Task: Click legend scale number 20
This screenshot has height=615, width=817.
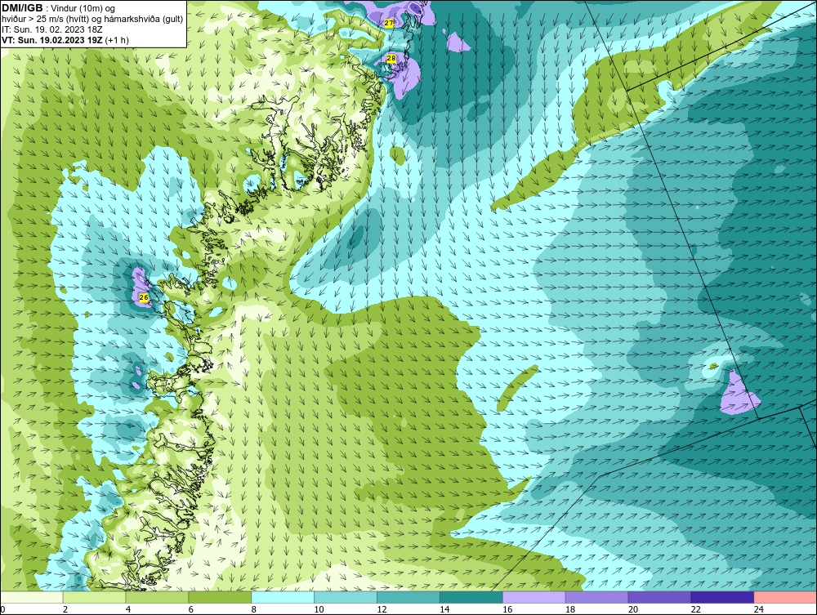Action: pos(633,609)
